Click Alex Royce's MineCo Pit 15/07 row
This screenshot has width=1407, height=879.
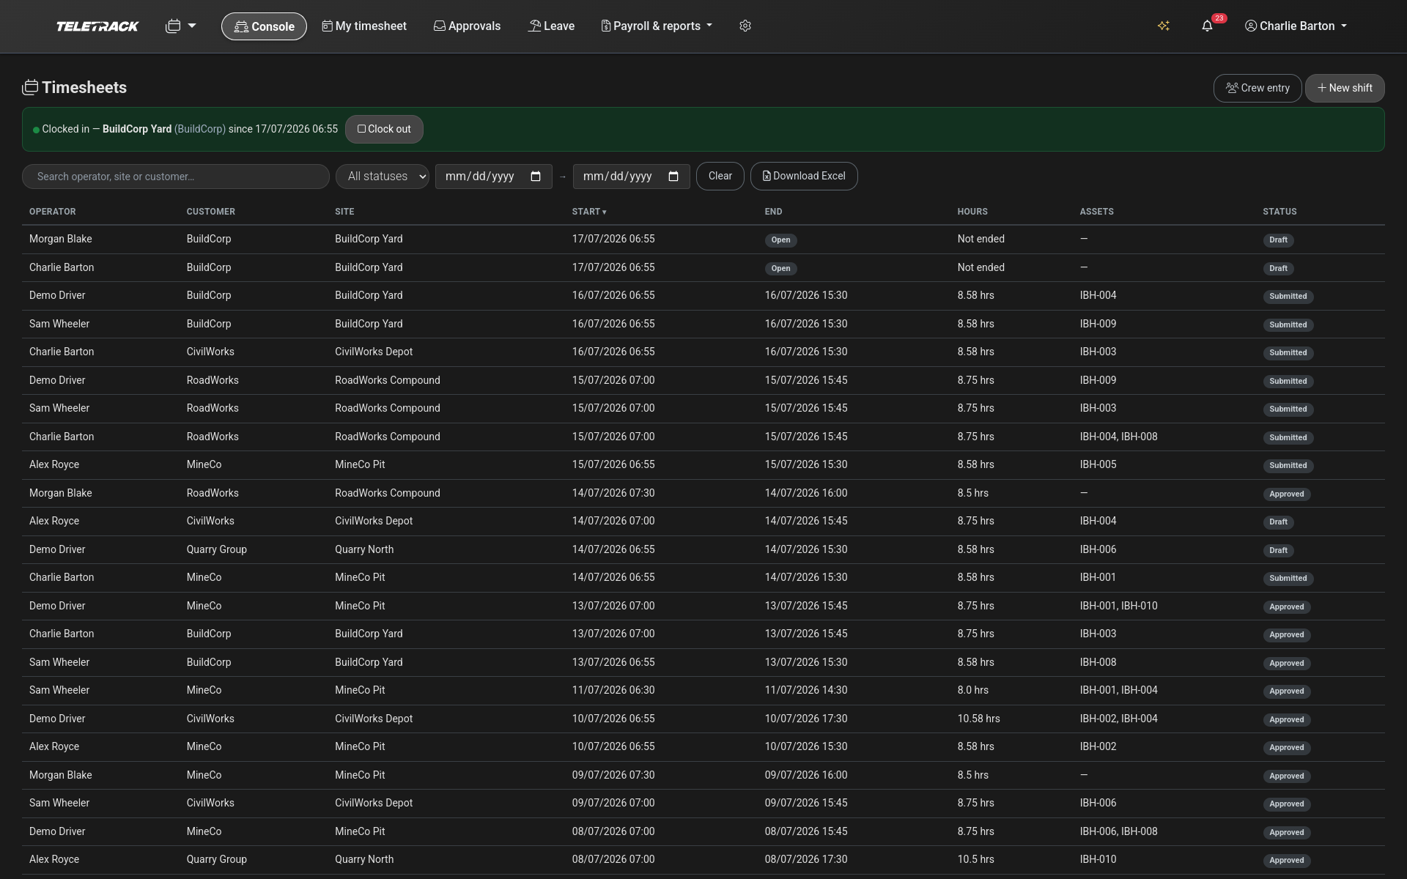(x=703, y=465)
